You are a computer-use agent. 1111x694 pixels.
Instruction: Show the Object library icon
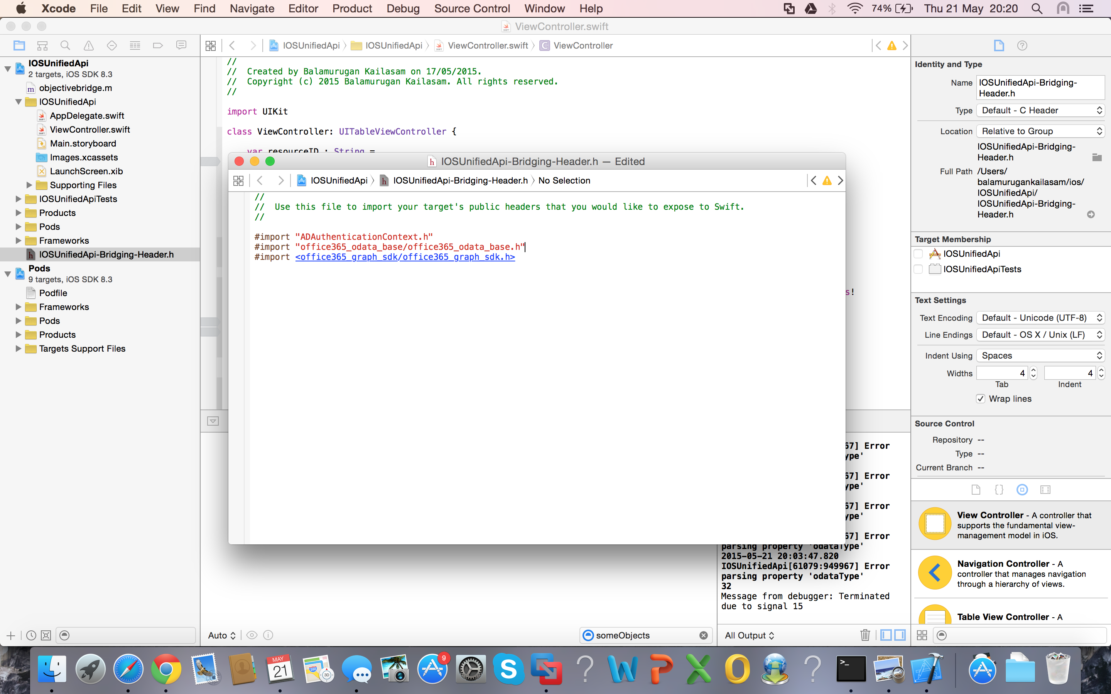click(1022, 490)
